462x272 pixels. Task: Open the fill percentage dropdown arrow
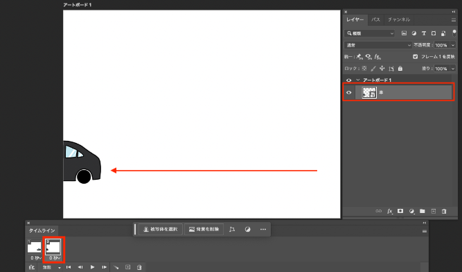(453, 69)
